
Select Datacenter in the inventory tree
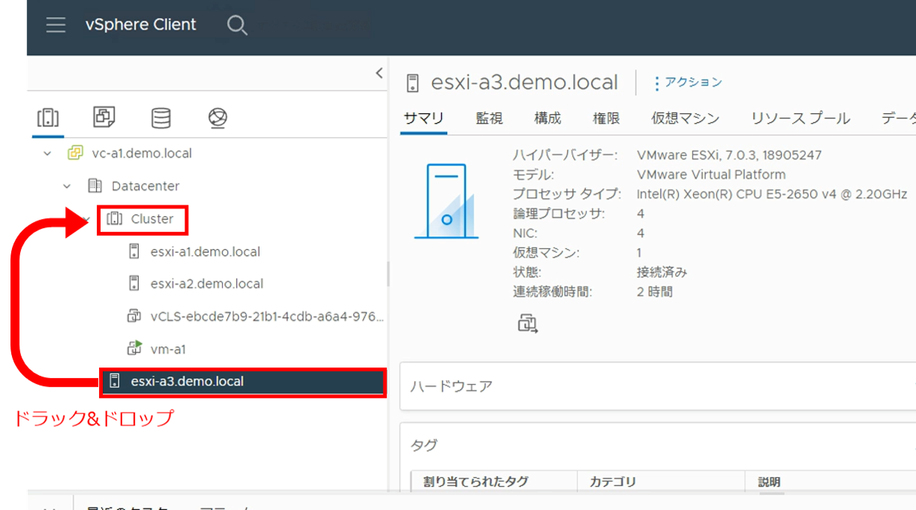click(x=146, y=186)
